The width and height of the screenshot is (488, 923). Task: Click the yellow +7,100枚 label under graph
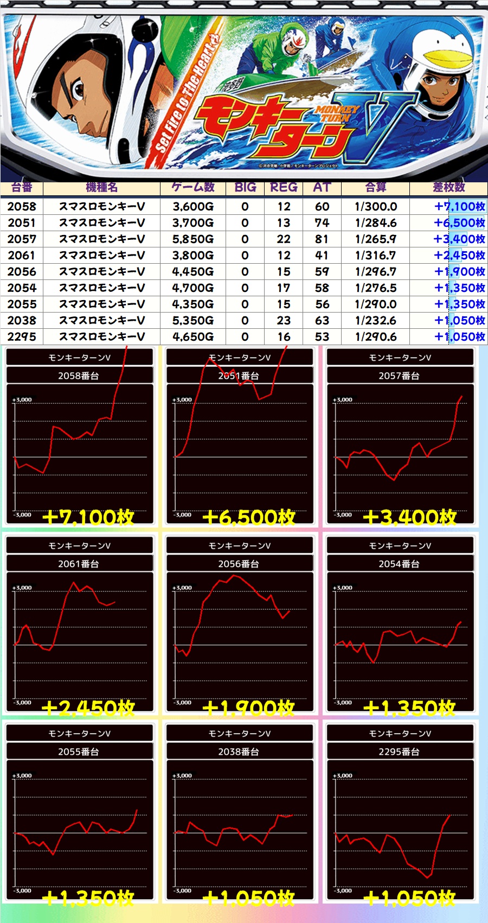pos(88,517)
